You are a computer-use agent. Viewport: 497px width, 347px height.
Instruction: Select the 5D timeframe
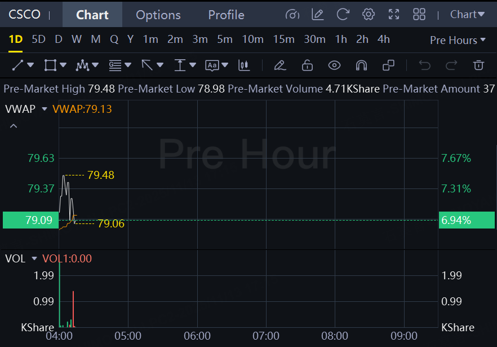[x=39, y=39]
